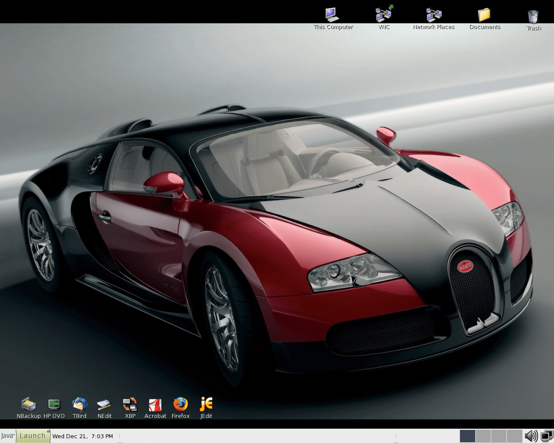Open the Launch menu on the panel
Screen dimensions: 554x443
point(32,436)
